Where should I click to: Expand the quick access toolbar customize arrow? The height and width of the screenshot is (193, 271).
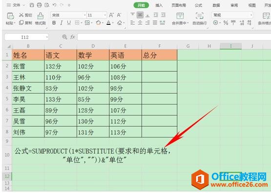click(69, 5)
